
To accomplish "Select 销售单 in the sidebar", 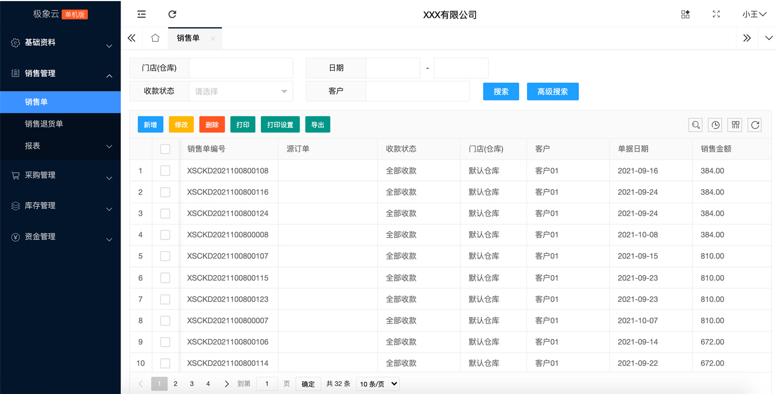I will coord(60,102).
